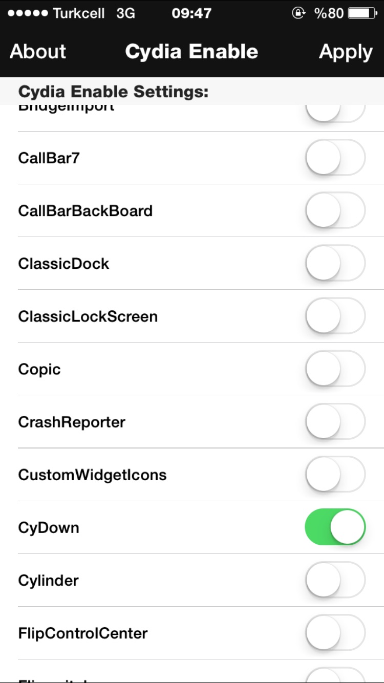
Task: Tap the rotation lock status icon
Action: tap(298, 13)
